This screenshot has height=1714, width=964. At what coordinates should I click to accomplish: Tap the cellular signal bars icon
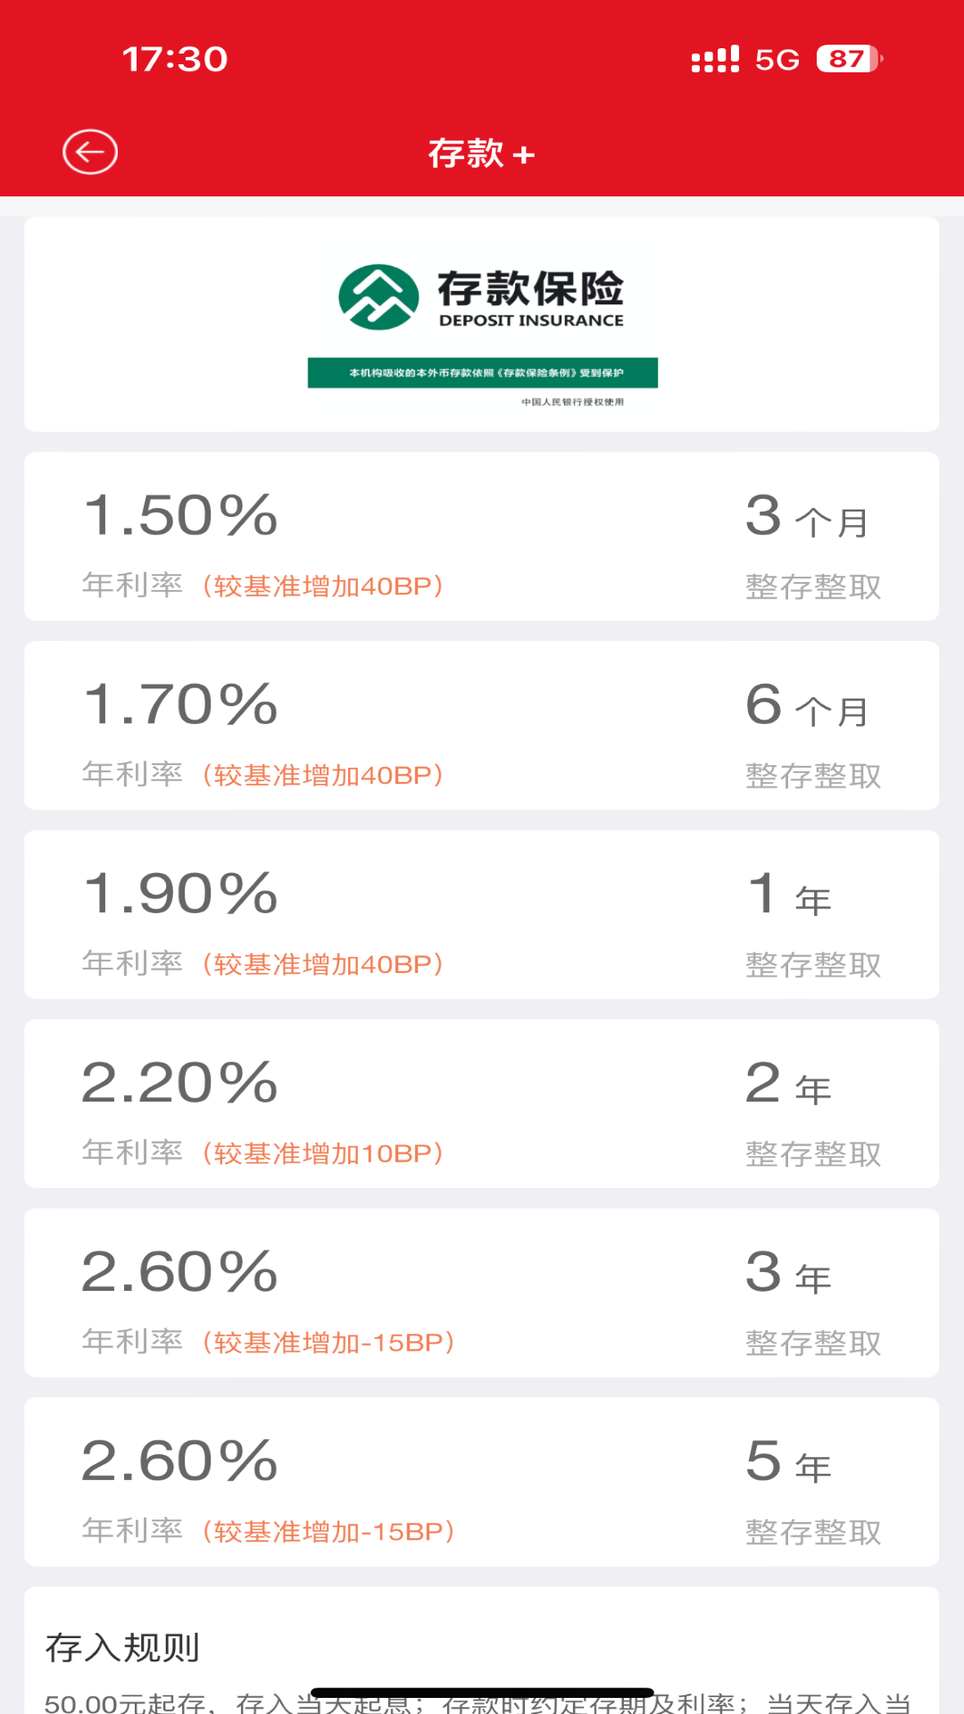(x=715, y=59)
